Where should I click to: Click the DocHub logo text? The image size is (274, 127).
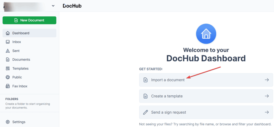(72, 6)
